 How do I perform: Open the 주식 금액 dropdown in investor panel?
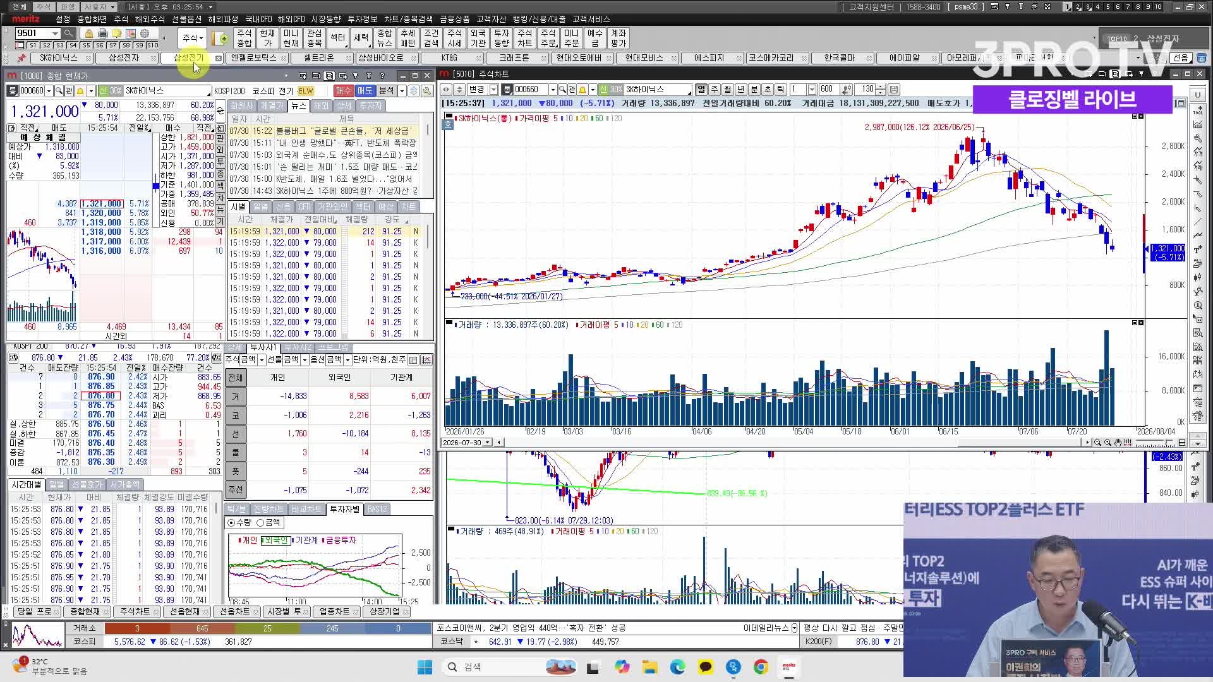[261, 360]
